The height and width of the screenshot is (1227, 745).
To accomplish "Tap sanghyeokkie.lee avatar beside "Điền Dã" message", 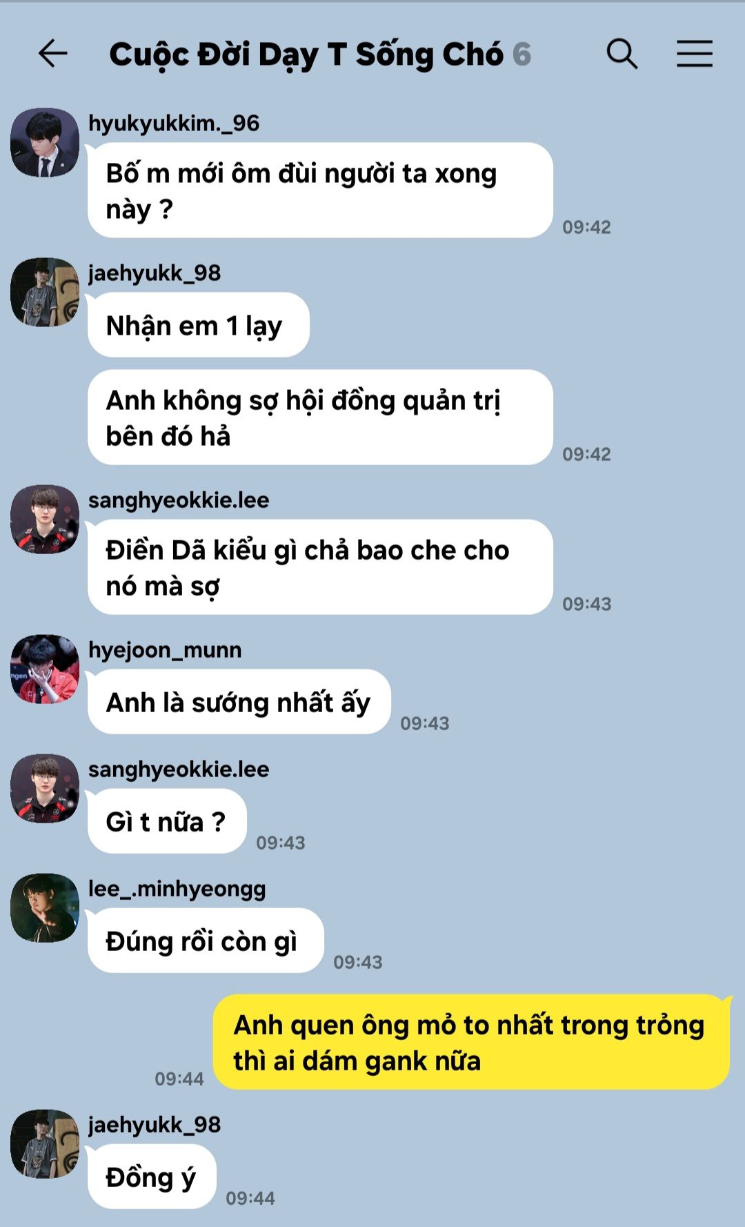I will click(45, 519).
